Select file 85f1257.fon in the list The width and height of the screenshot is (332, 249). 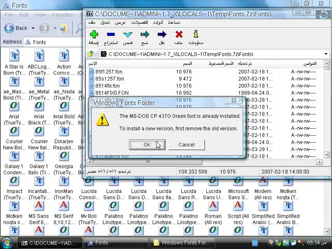109,72
